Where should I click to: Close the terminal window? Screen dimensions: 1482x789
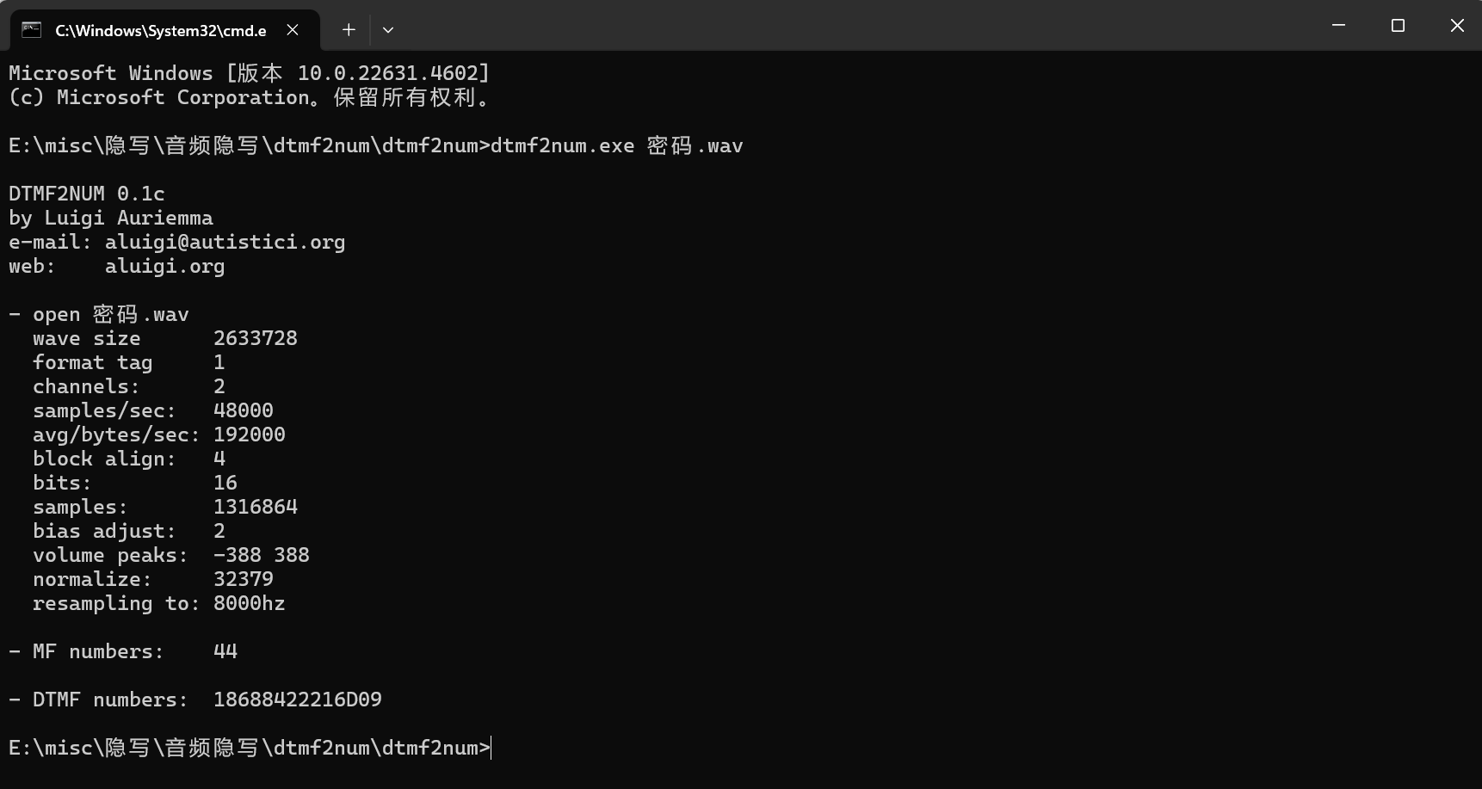click(x=1457, y=26)
